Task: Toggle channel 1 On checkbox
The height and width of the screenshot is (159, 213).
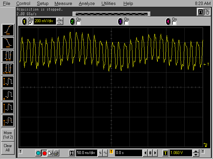Action: coord(31,23)
